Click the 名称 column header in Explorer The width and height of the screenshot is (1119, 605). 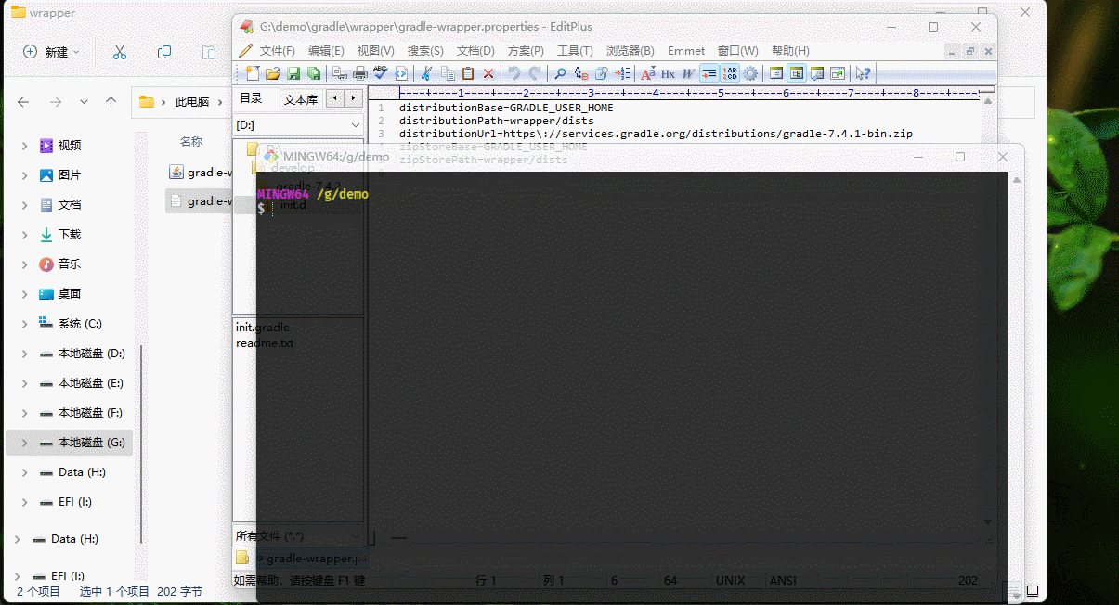click(x=191, y=141)
